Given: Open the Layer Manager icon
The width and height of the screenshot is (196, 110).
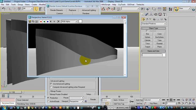Looking at the screenshot, I should click(x=154, y=9).
